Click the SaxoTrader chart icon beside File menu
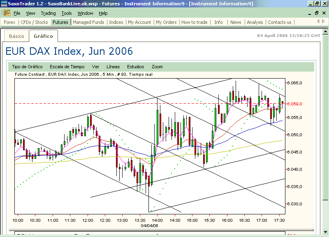329x237 pixels. pos(7,13)
